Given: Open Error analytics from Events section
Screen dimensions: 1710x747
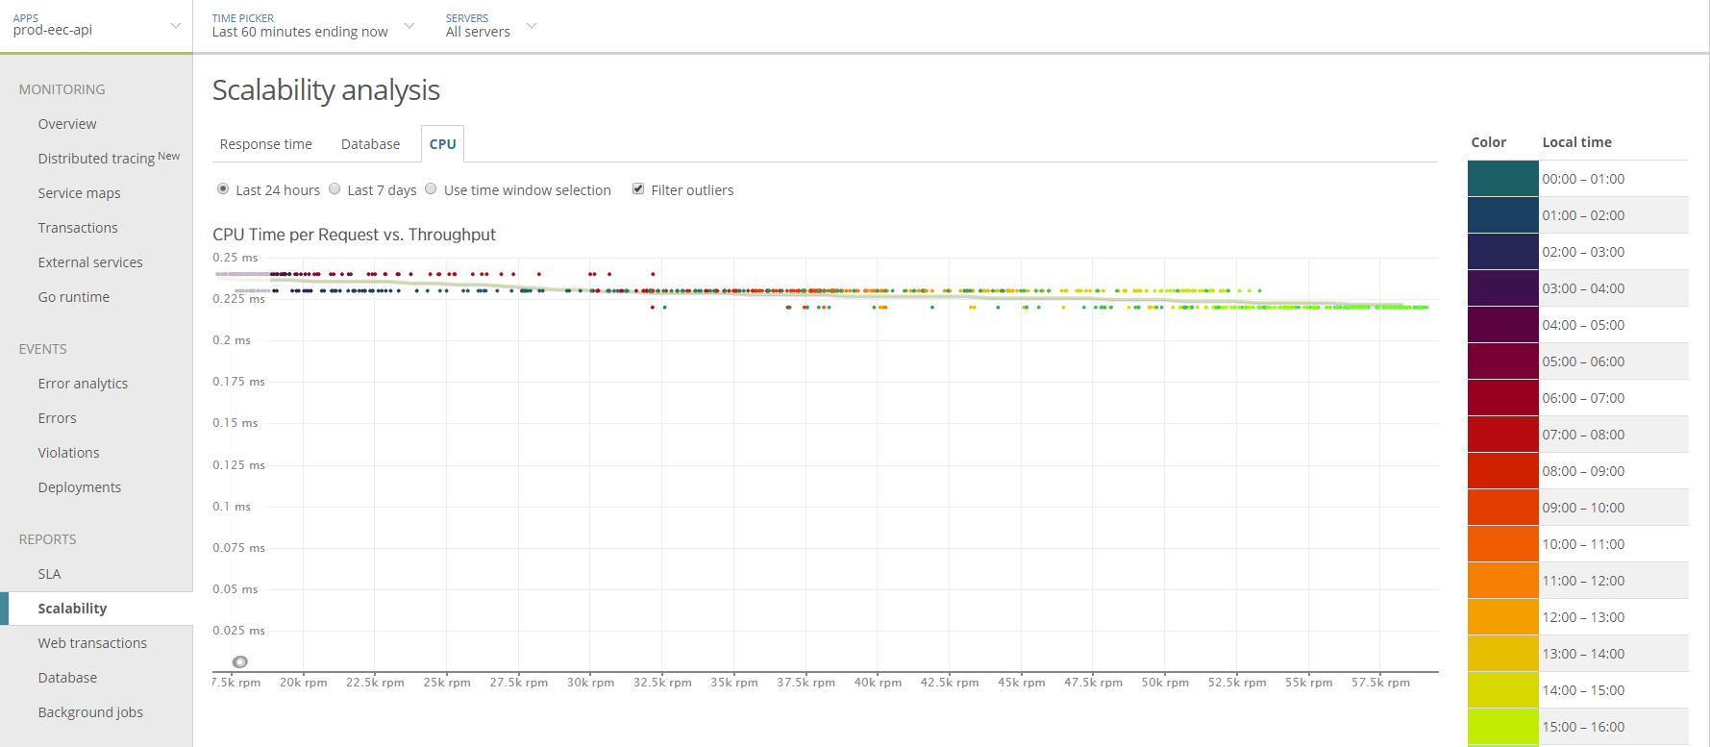Looking at the screenshot, I should click(x=83, y=384).
